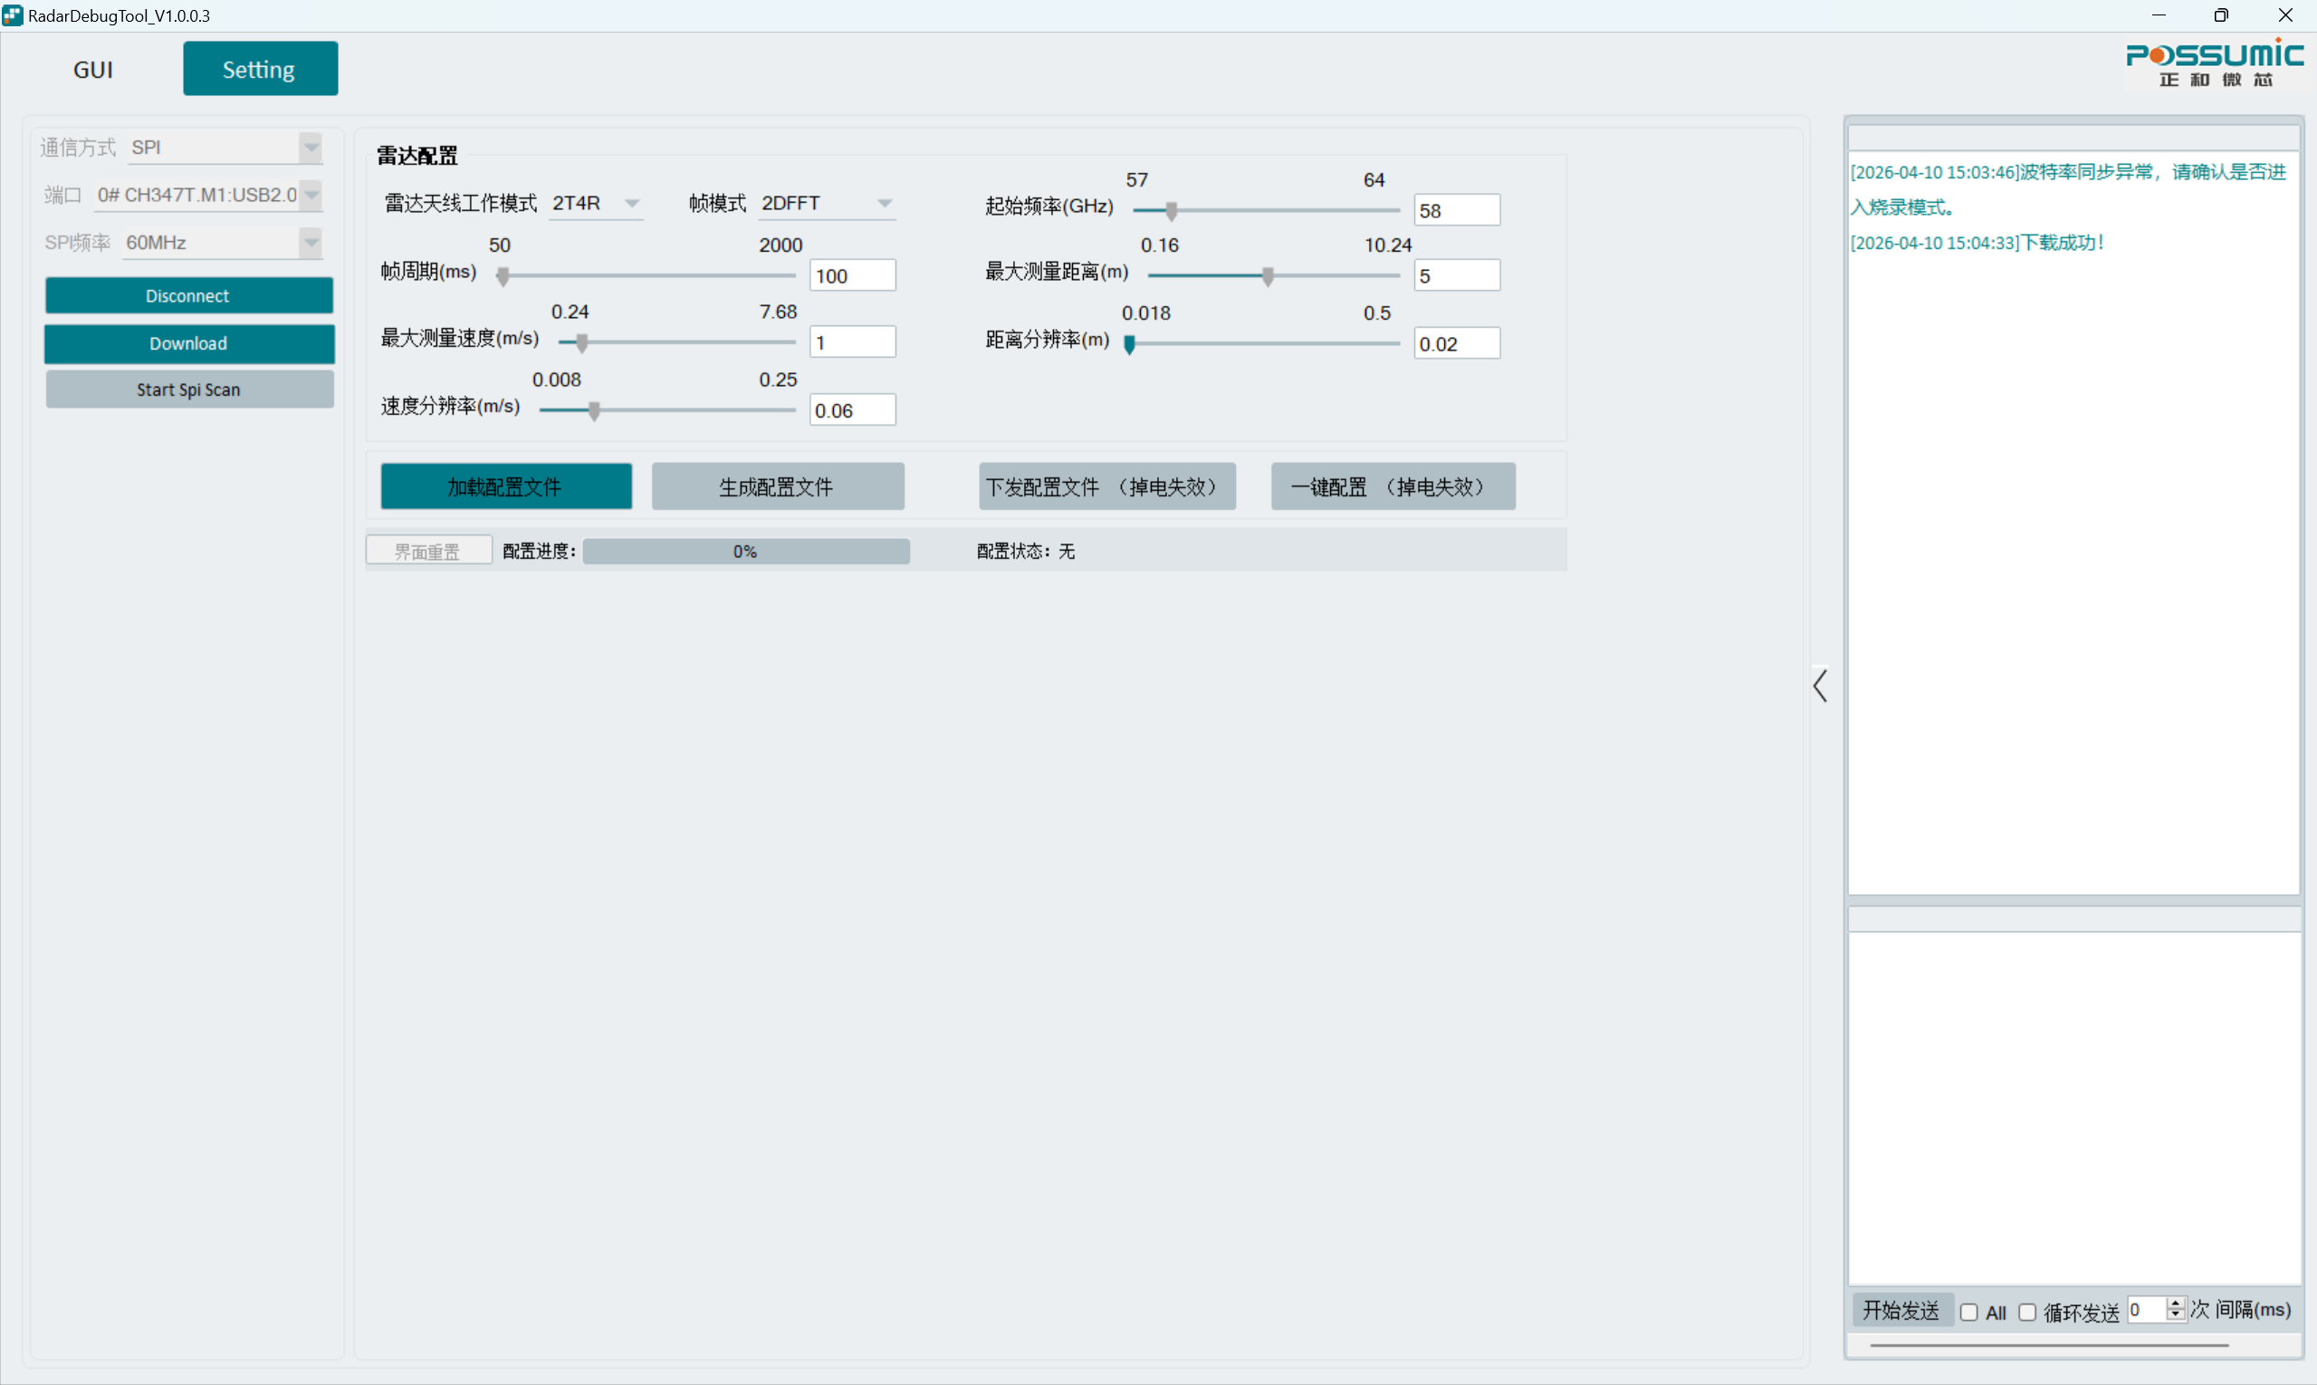Click the 加载配置文件 button

tap(505, 486)
